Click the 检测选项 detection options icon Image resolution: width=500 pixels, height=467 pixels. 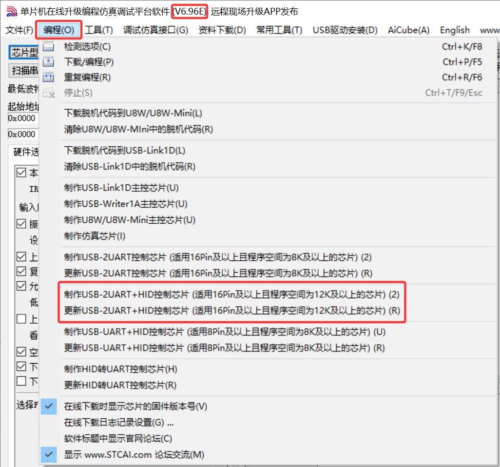pos(47,45)
